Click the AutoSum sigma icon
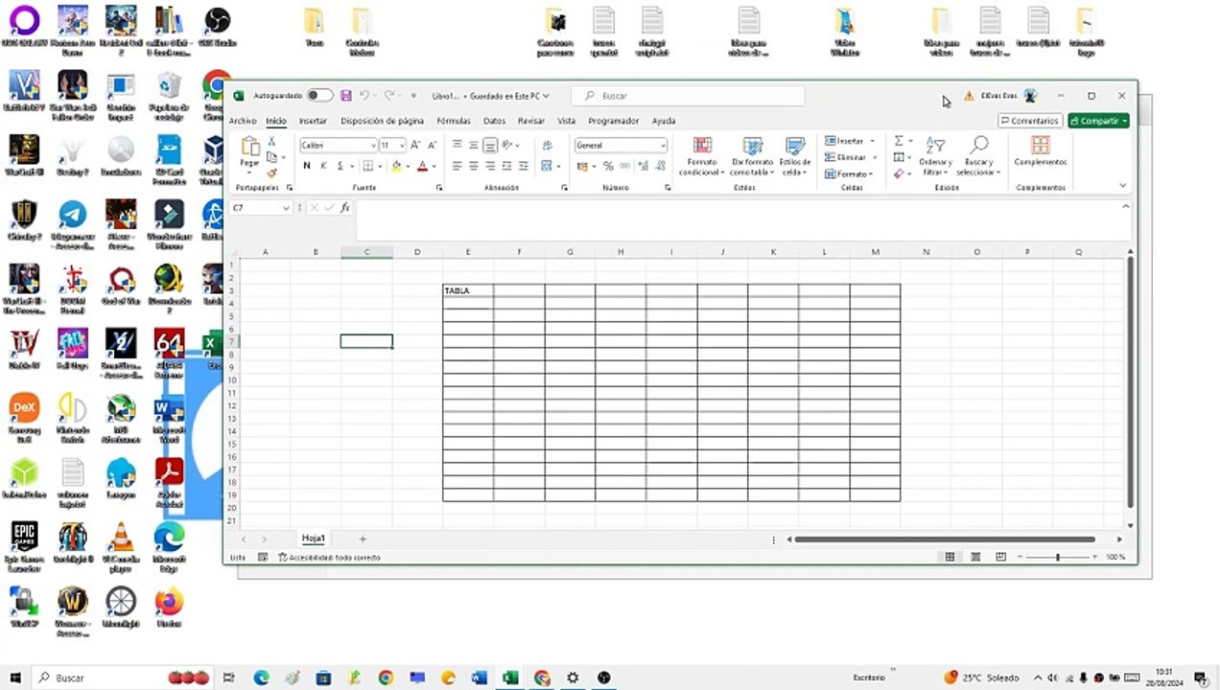1220x690 pixels. click(899, 141)
